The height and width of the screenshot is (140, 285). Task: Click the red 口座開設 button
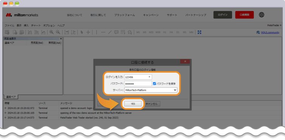(x=245, y=15)
